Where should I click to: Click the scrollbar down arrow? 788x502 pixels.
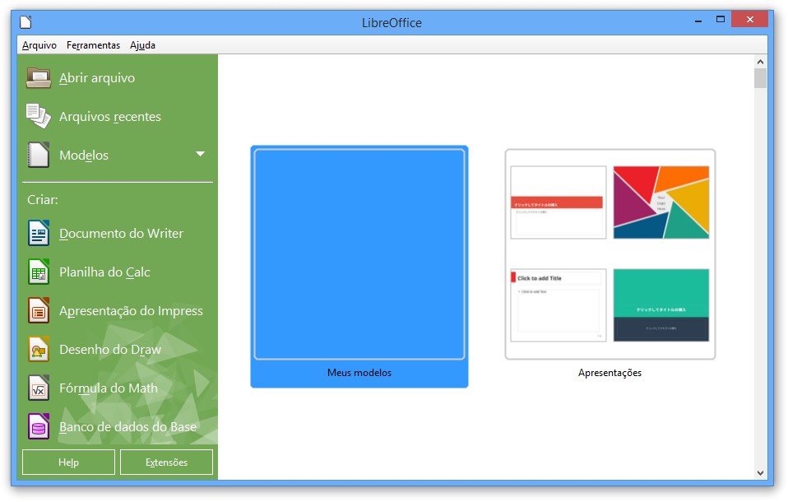click(760, 473)
